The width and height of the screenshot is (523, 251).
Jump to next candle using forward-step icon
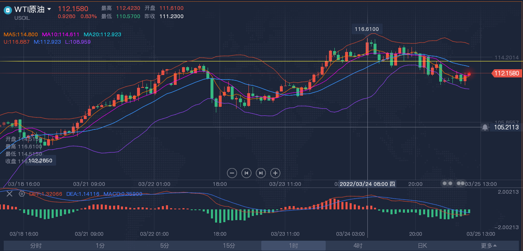click(260, 173)
